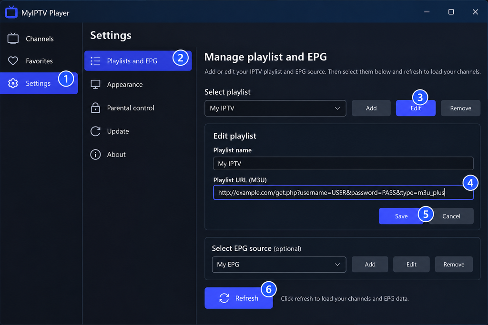Image resolution: width=488 pixels, height=325 pixels.
Task: Add a new EPG source
Action: (370, 265)
